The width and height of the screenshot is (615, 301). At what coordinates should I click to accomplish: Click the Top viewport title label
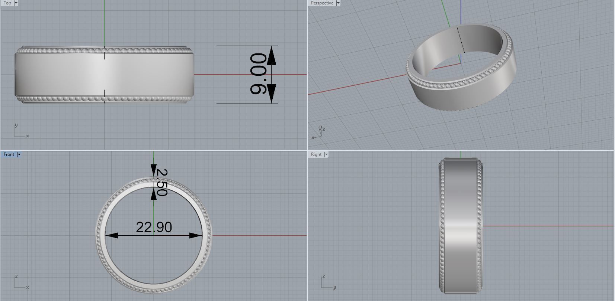pyautogui.click(x=7, y=3)
